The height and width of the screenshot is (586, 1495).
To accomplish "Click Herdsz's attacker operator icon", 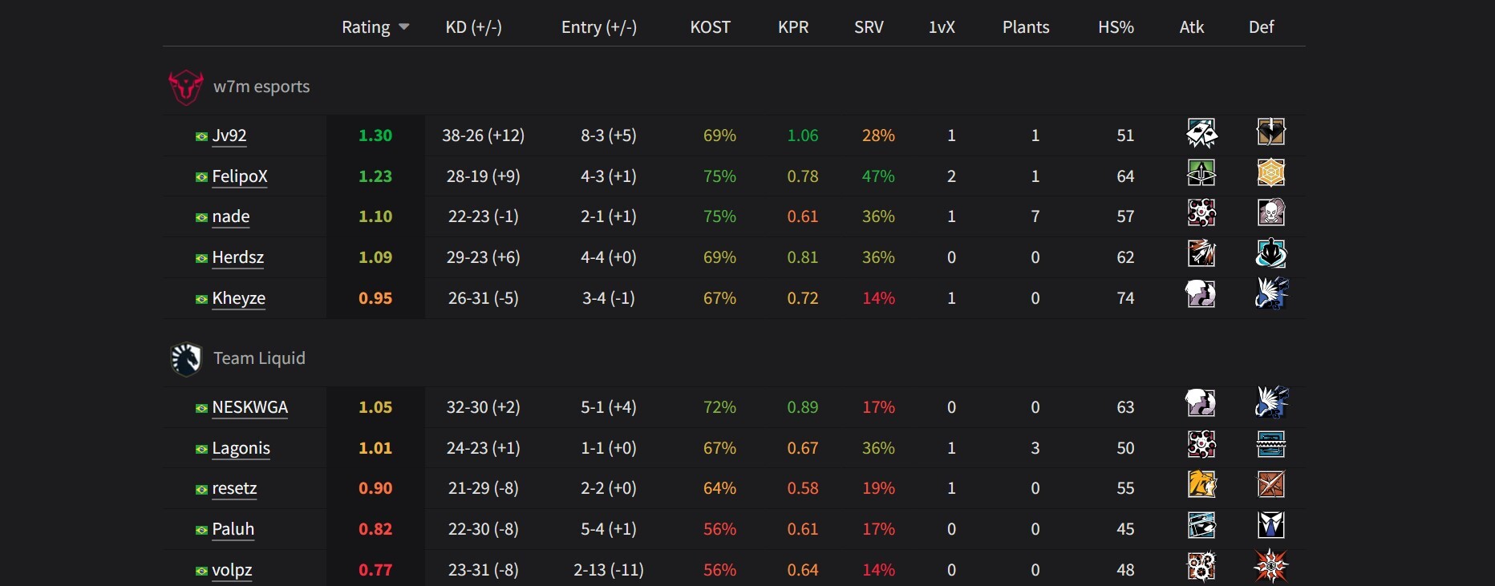I will [1201, 254].
